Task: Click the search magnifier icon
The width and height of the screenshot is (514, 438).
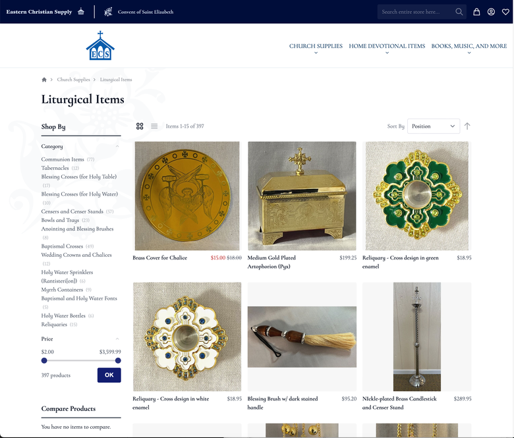Action: click(459, 12)
